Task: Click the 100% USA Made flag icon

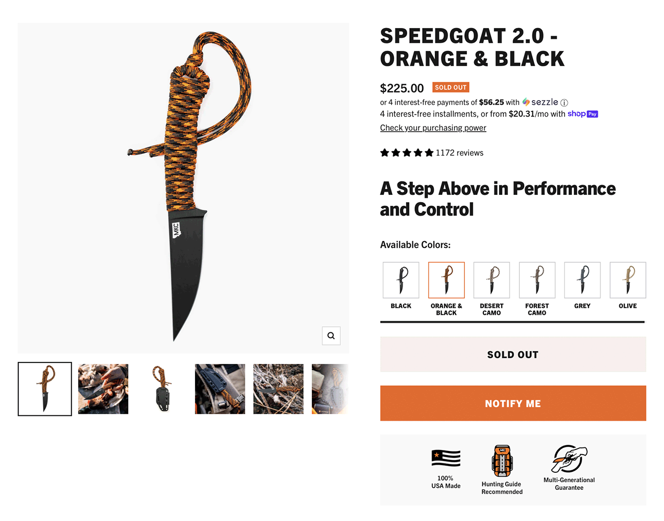Action: 446,458
